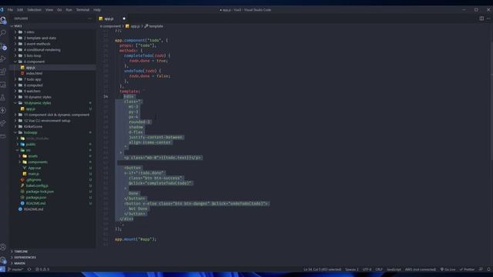Expand the '7 todo app' folder

[x=52, y=79]
